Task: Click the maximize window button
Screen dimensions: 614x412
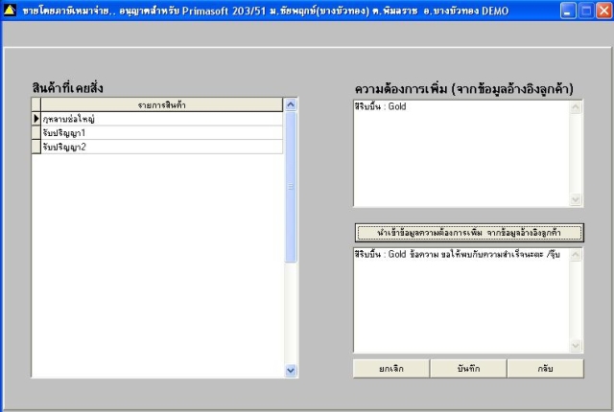Action: [586, 11]
